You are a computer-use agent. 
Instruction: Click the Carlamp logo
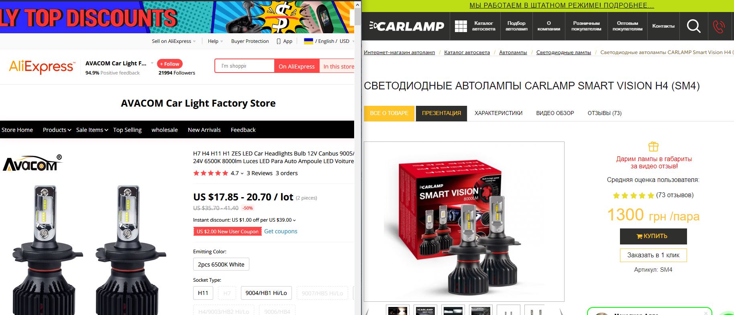[406, 26]
